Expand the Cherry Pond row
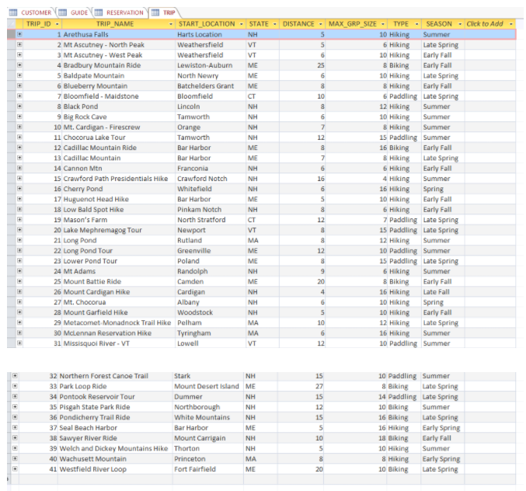Screen dimensions: 526x491 tap(19, 189)
